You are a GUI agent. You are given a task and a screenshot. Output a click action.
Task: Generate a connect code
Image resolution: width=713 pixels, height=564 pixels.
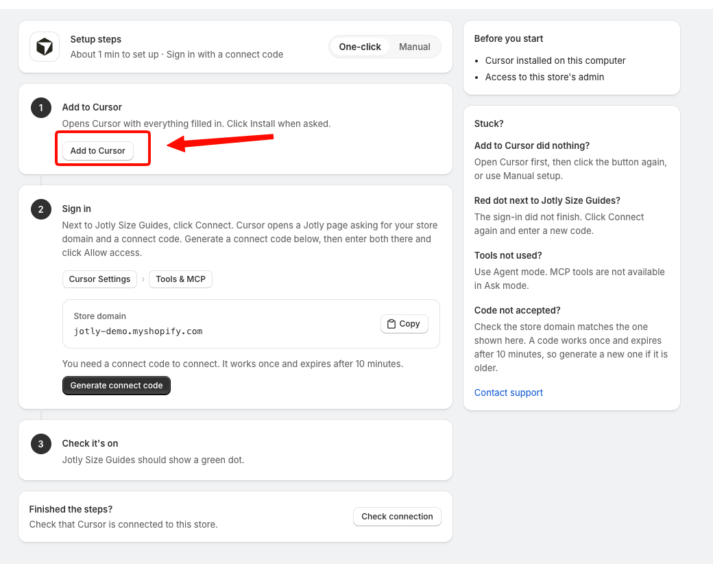tap(117, 386)
